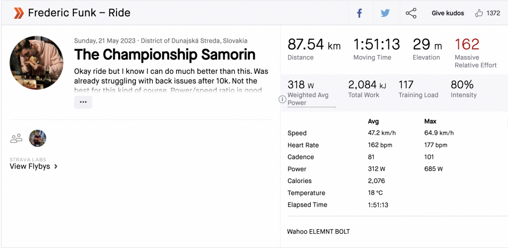Click The Championship Samorin title

pyautogui.click(x=165, y=55)
